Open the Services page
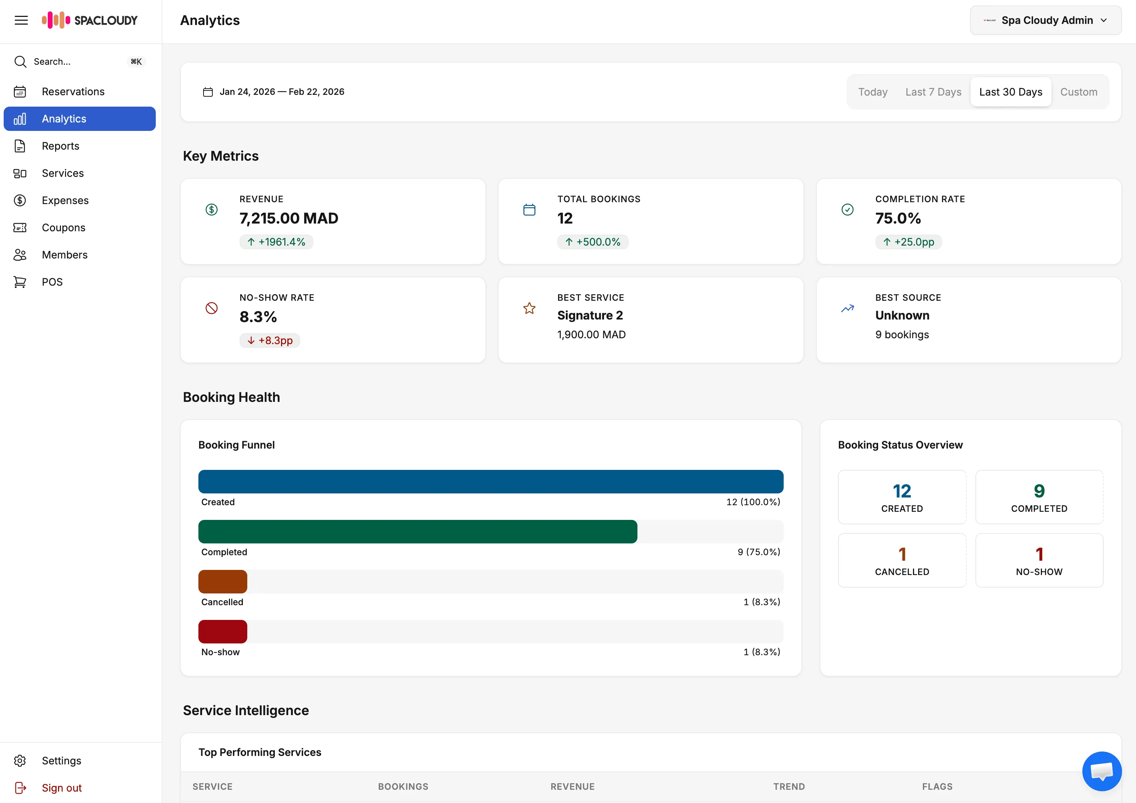This screenshot has width=1136, height=803. coord(62,173)
